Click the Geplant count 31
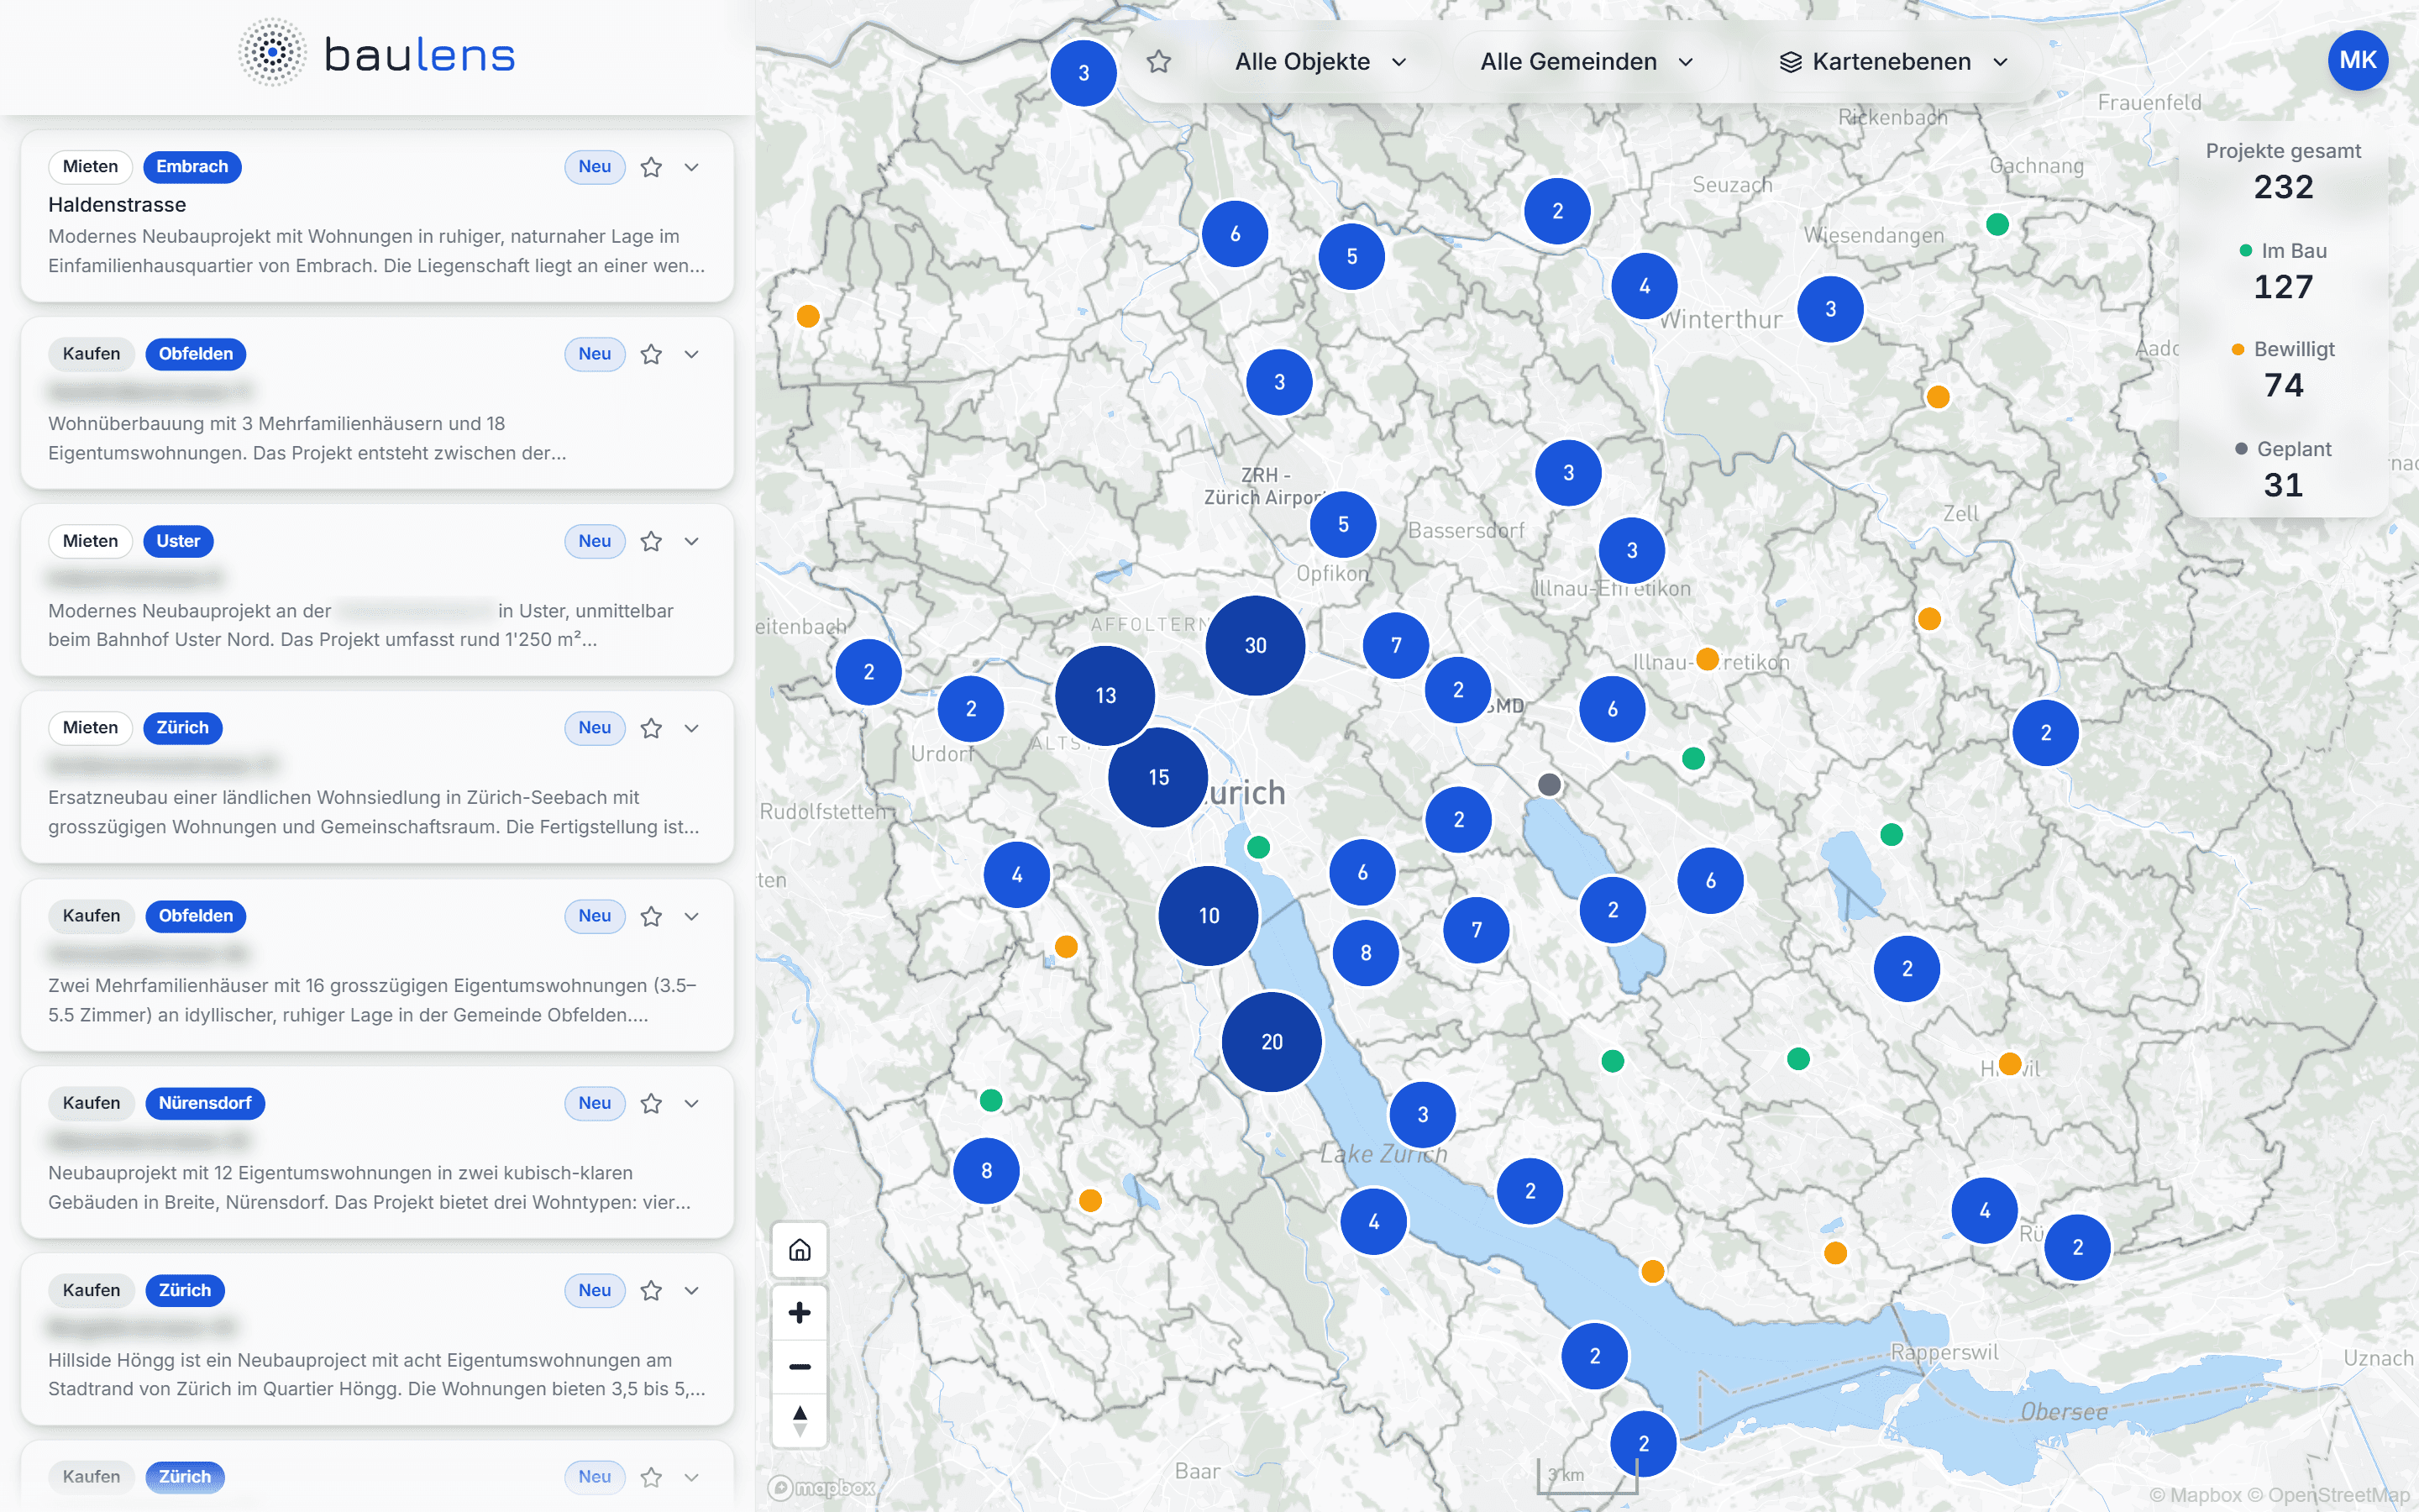 click(2283, 485)
